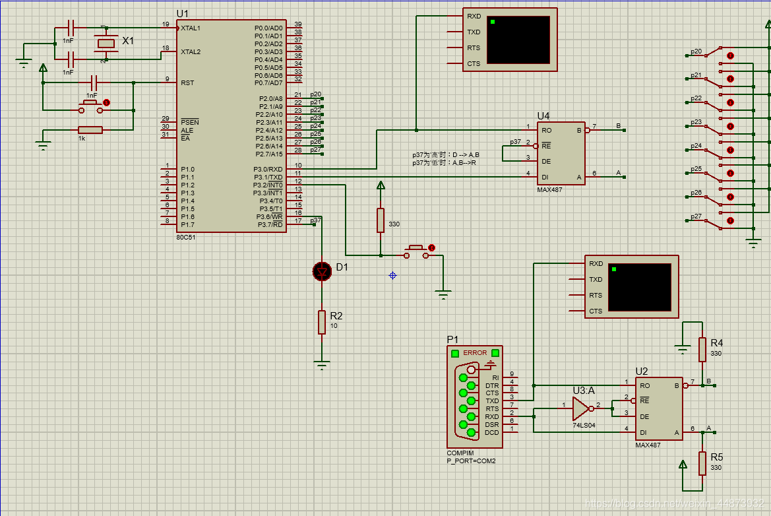This screenshot has width=771, height=516.
Task: Select the 330 pull-up resistor on INT0 line
Action: point(381,220)
